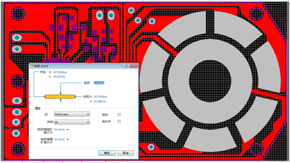Click the top-left mounting hole on PCB
This screenshot has height=163, width=290.
point(18,14)
